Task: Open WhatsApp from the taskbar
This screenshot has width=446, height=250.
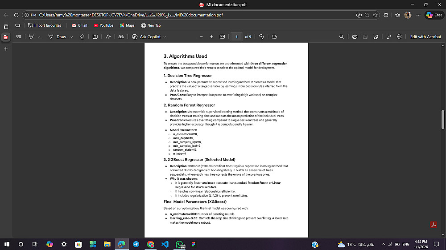Action: pos(179,244)
